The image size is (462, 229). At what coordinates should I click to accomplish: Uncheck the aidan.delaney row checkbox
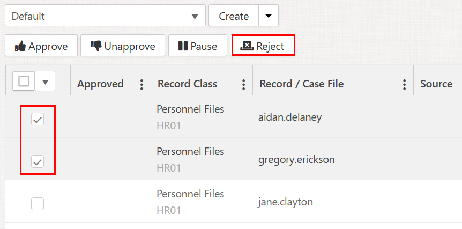38,119
